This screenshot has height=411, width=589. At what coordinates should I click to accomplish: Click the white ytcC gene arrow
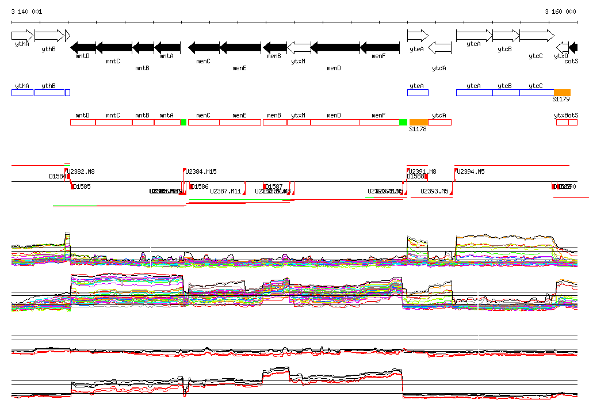(x=537, y=36)
